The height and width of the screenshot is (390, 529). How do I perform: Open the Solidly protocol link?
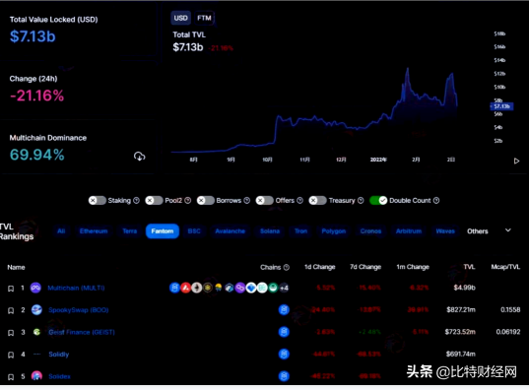59,355
